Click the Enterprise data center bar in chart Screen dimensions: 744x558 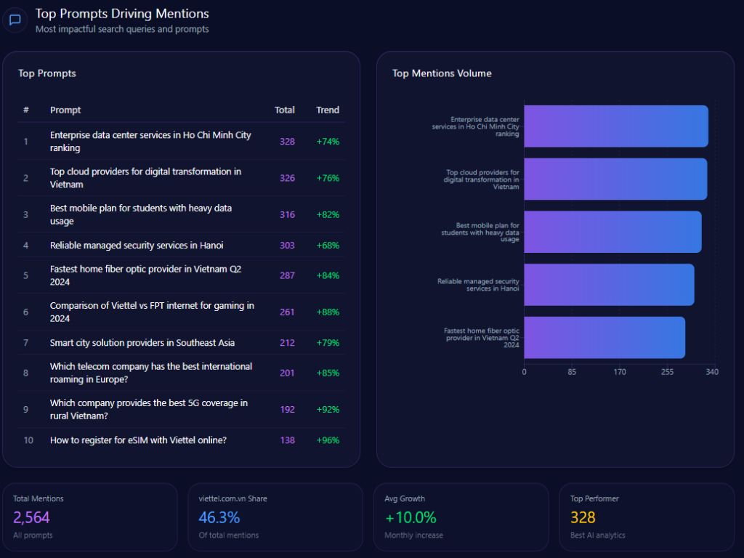[x=615, y=126]
